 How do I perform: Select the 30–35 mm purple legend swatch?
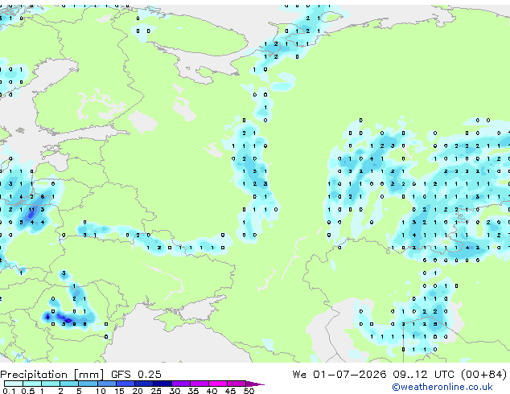click(181, 384)
